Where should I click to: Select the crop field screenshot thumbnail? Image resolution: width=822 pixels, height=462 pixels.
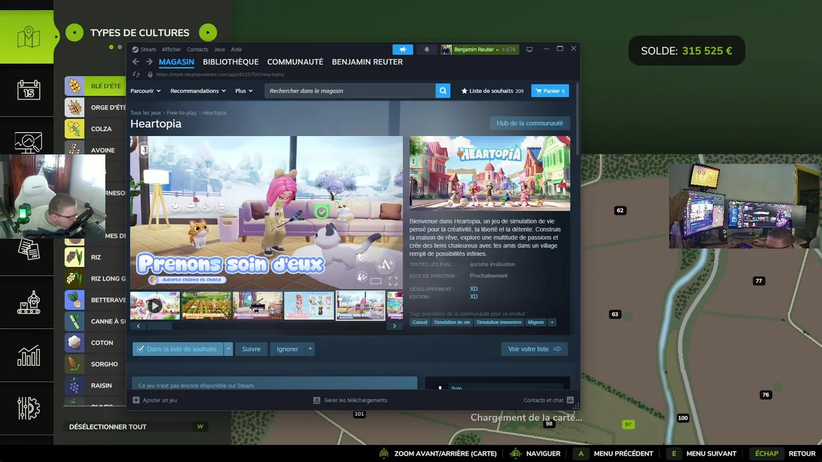206,305
